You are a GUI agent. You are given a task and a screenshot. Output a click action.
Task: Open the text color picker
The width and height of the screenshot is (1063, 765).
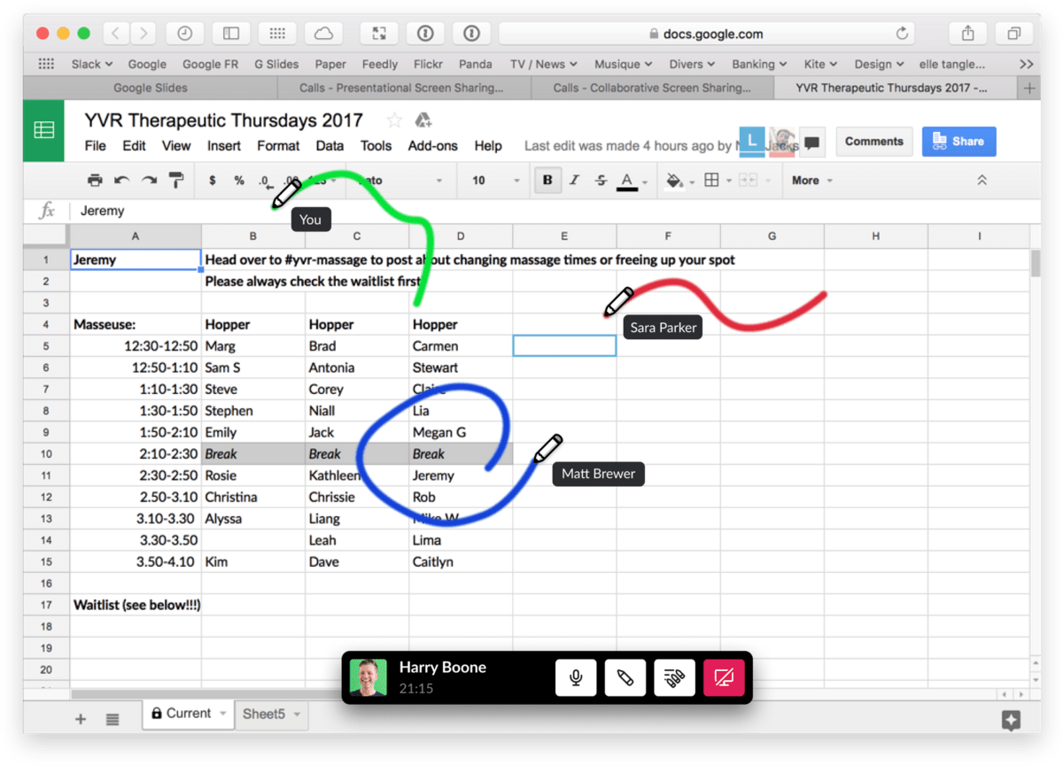tap(627, 181)
